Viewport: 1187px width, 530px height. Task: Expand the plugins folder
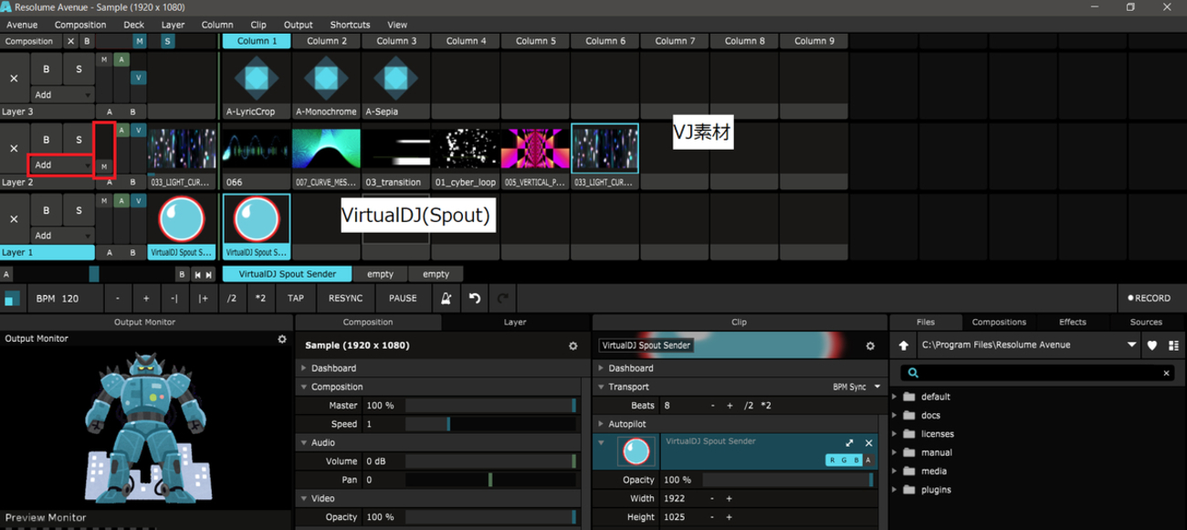pyautogui.click(x=895, y=490)
